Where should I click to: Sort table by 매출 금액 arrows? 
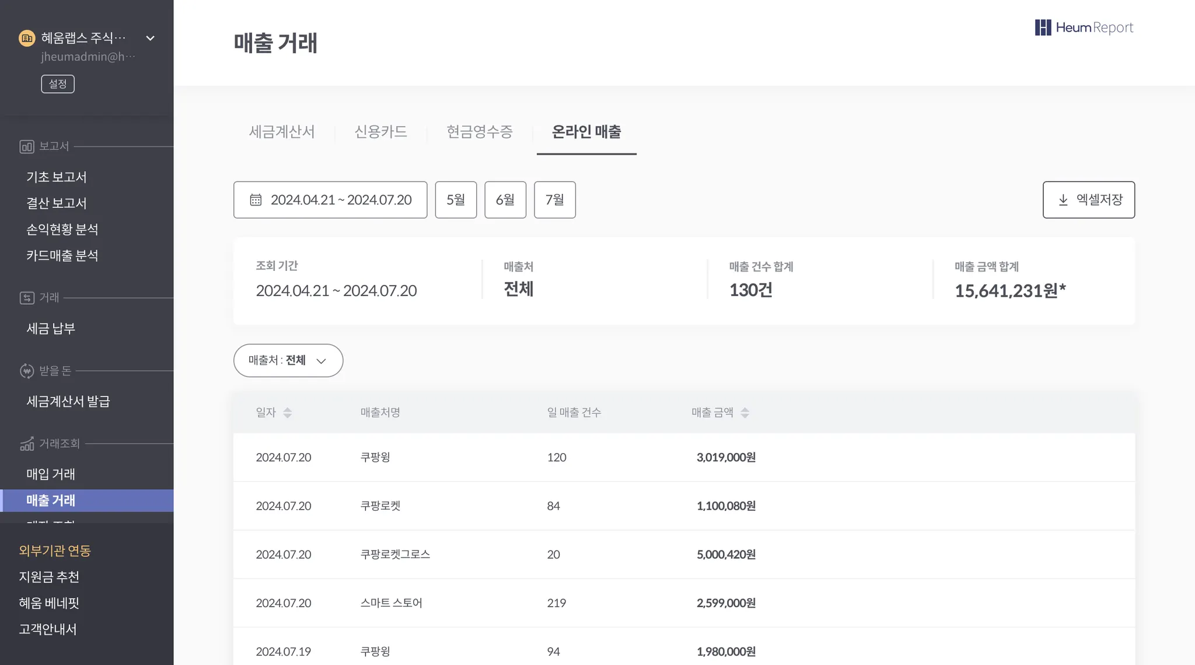tap(745, 413)
